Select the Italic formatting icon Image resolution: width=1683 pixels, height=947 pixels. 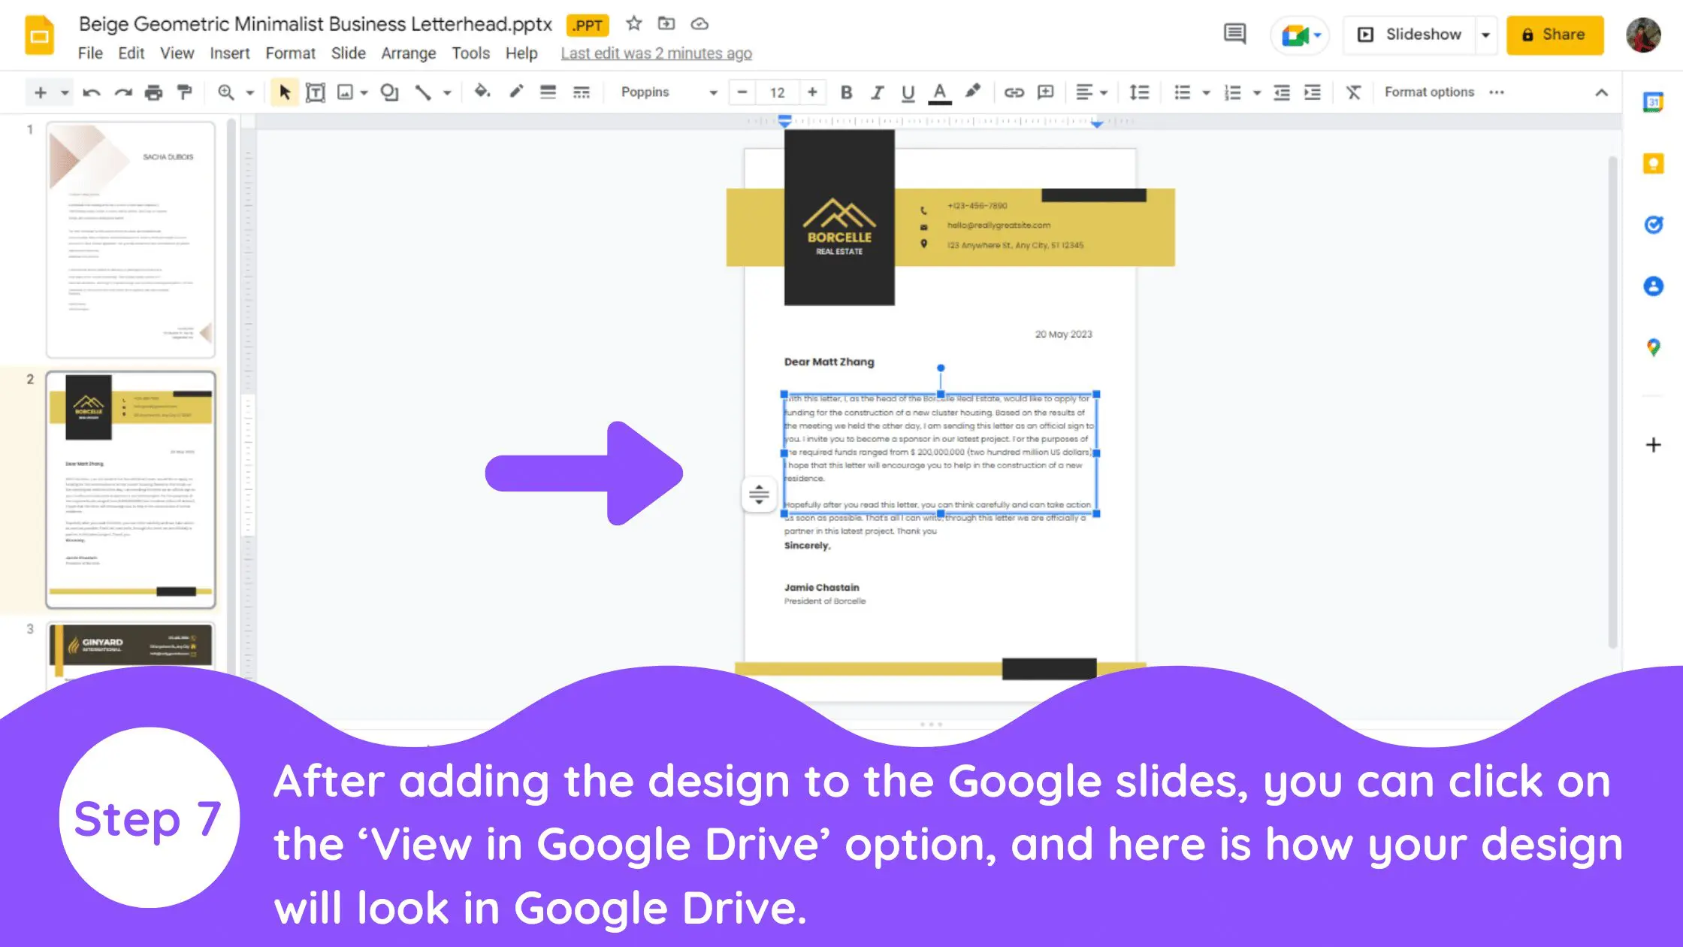876,92
